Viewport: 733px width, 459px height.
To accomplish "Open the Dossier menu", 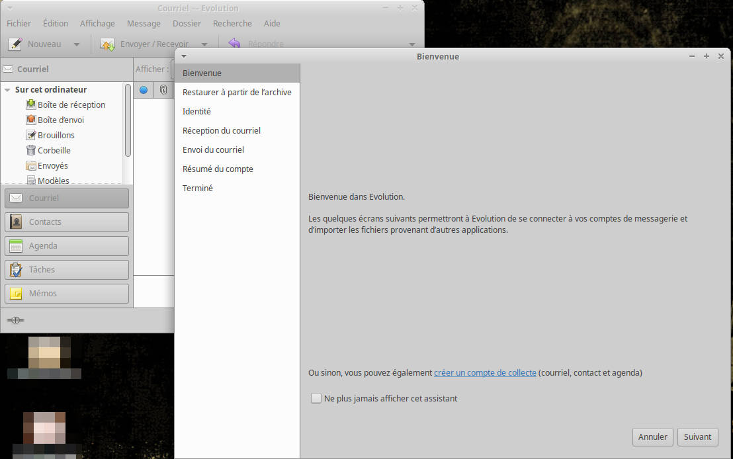I will pyautogui.click(x=187, y=23).
